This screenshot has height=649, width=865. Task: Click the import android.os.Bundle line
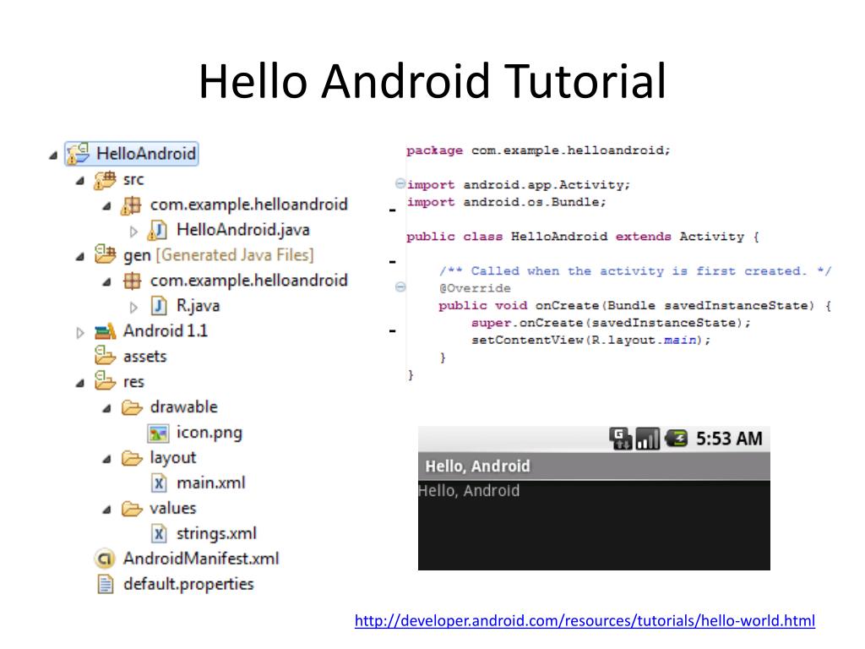pos(507,202)
